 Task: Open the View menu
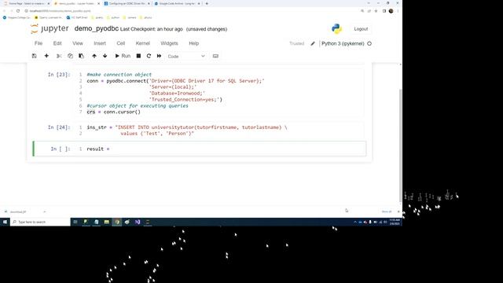78,43
